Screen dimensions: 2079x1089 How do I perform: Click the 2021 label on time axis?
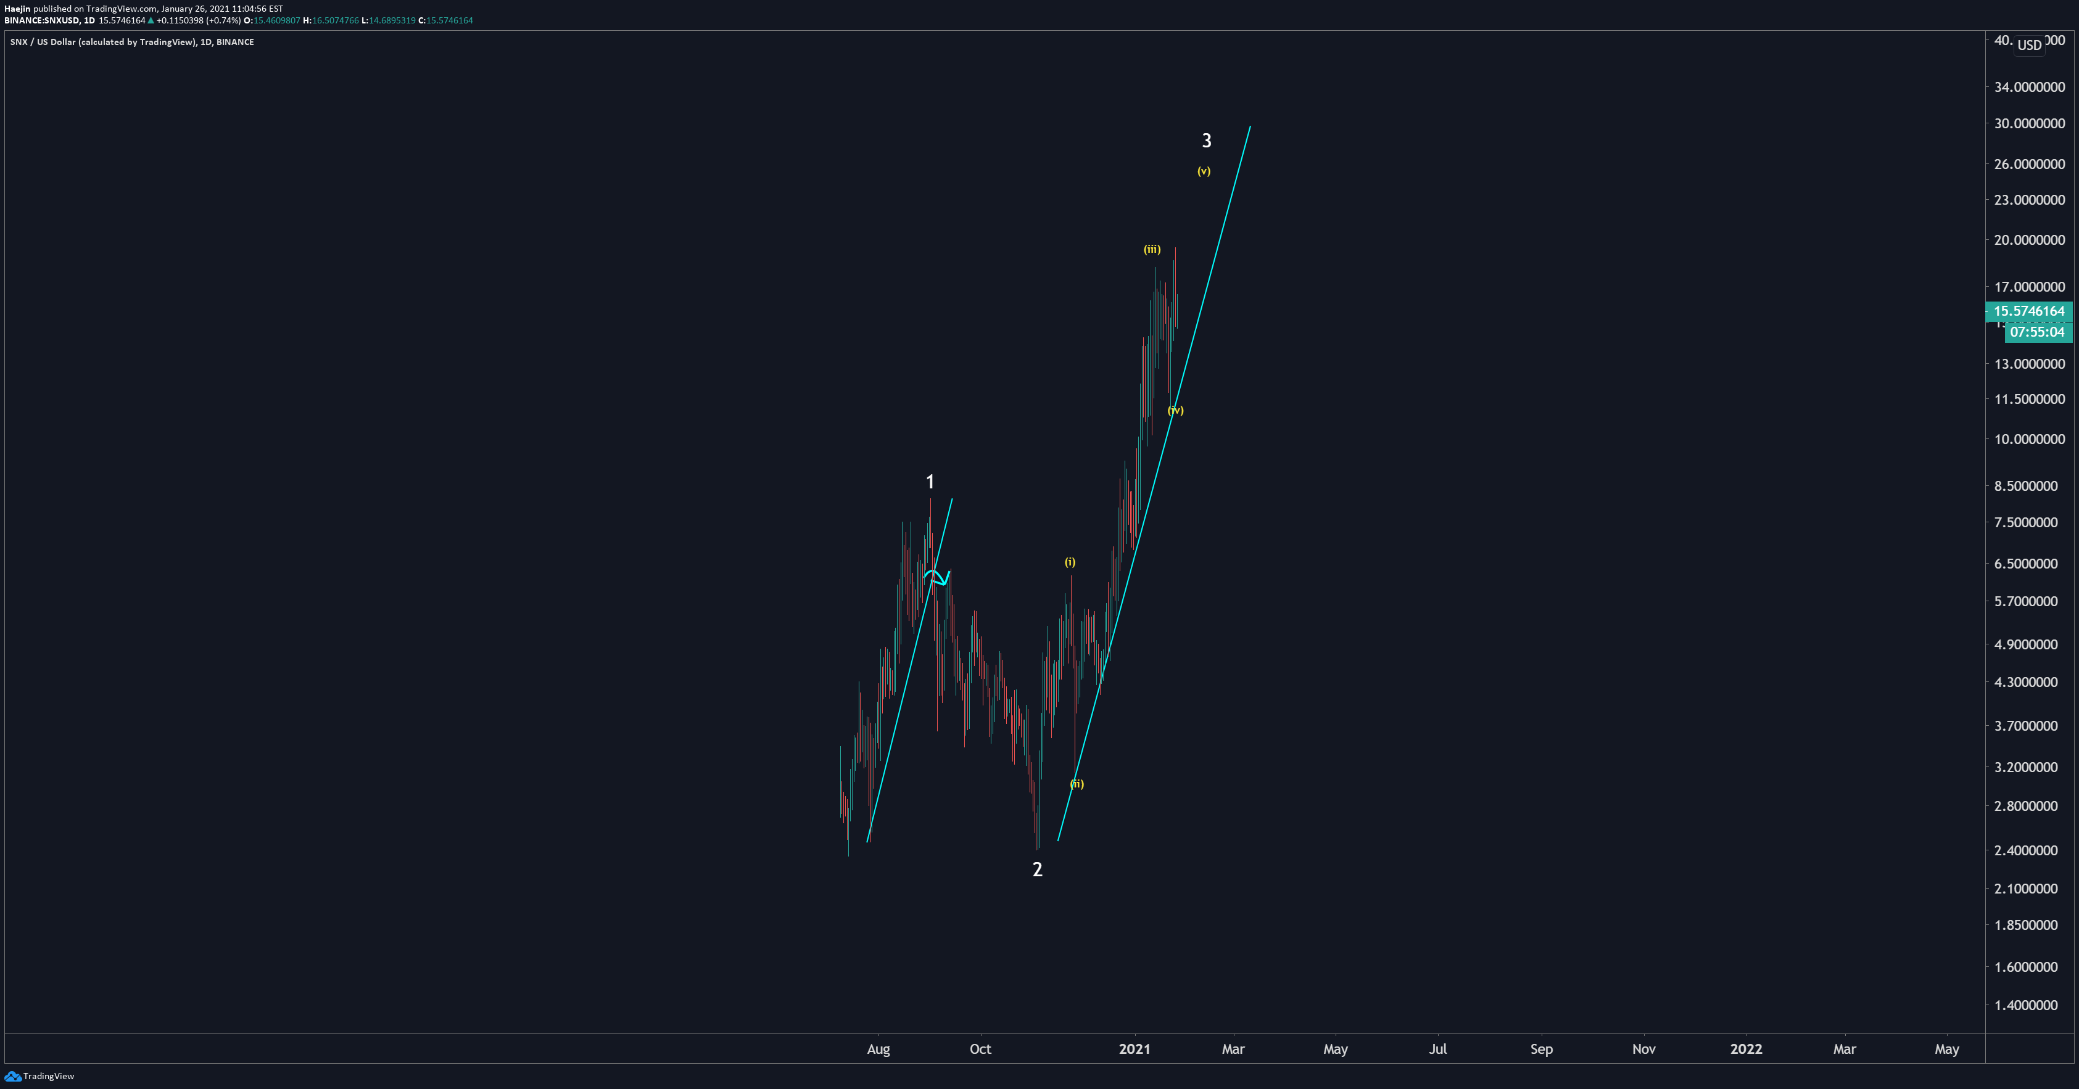tap(1134, 1049)
